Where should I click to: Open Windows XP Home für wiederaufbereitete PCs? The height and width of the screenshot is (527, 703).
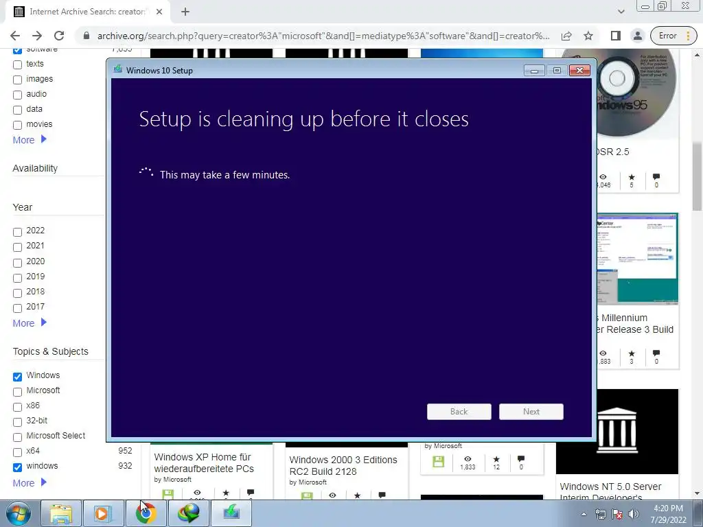tap(204, 463)
